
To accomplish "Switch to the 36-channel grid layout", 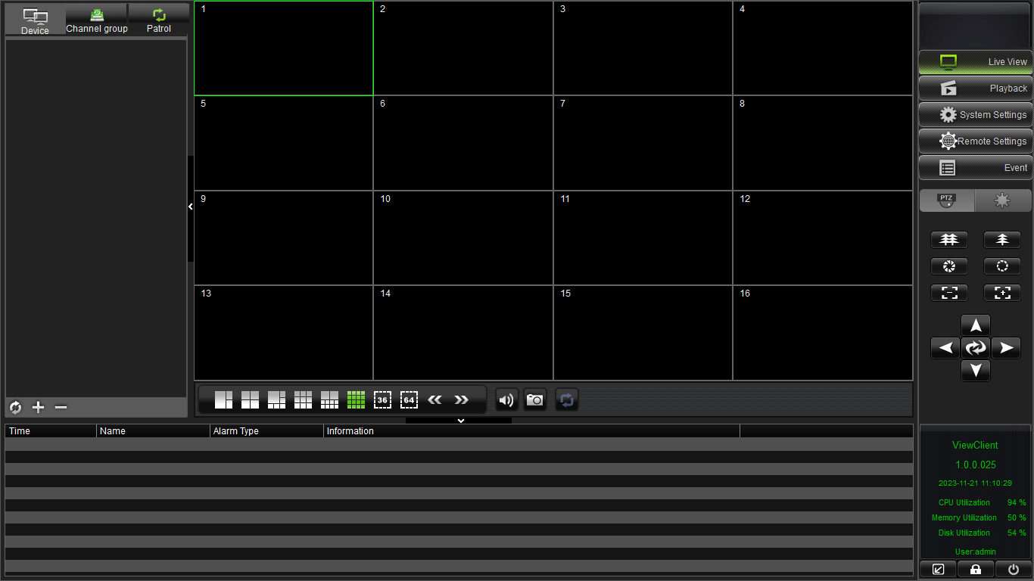I will point(382,400).
